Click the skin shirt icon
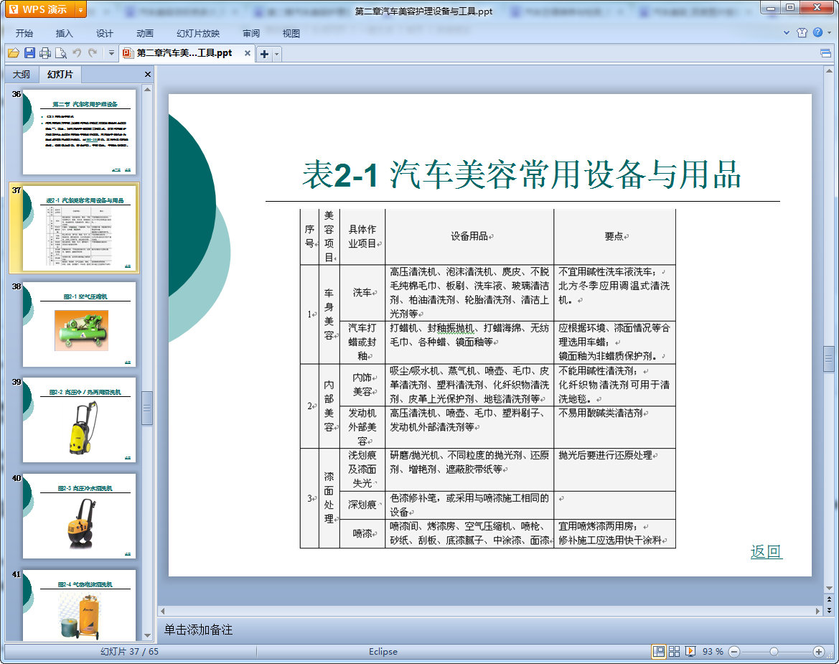 802,32
